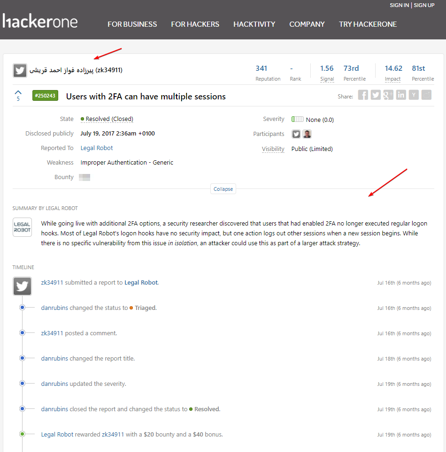Click the Public (Limited) visibility value
Viewport: 446px width, 452px height.
tap(312, 149)
